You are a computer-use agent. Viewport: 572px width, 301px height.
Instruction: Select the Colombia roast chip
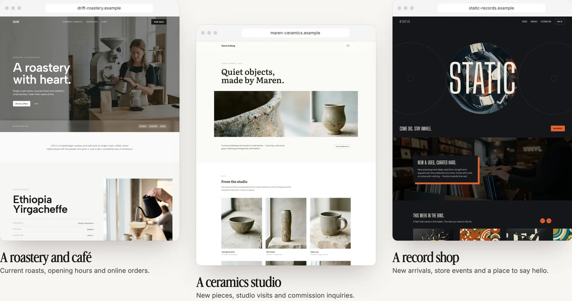(x=153, y=126)
